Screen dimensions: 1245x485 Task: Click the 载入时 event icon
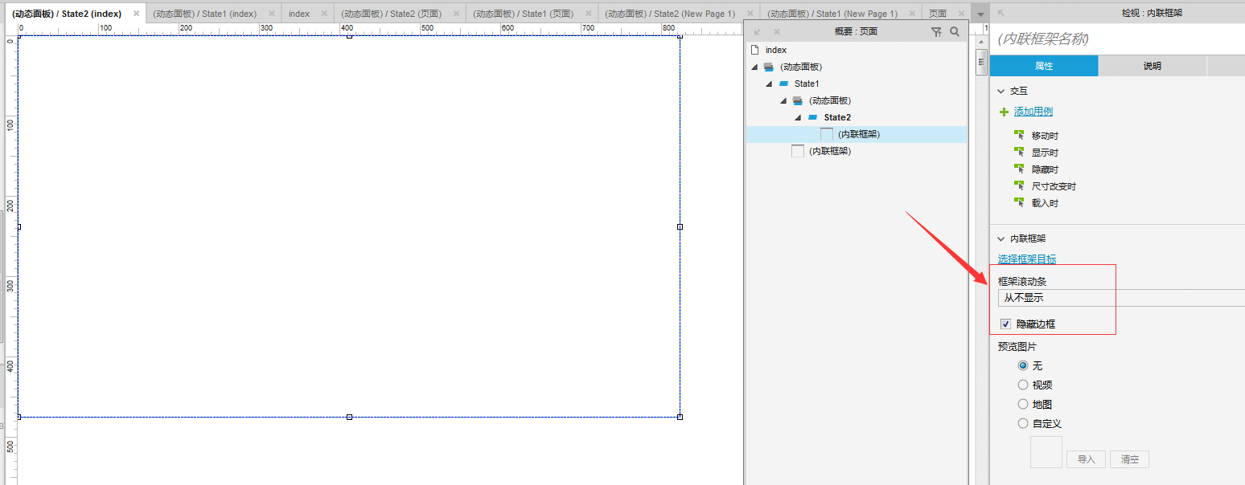click(x=1020, y=202)
